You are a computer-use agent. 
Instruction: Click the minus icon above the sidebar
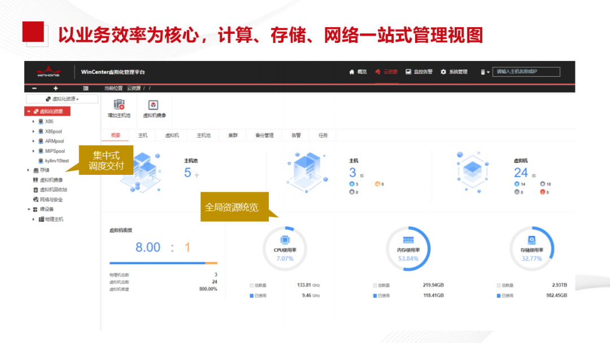coord(34,89)
